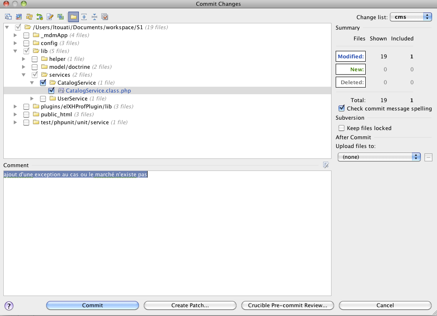
Task: Click the Edit Source pencil icon
Action: pyautogui.click(x=50, y=17)
